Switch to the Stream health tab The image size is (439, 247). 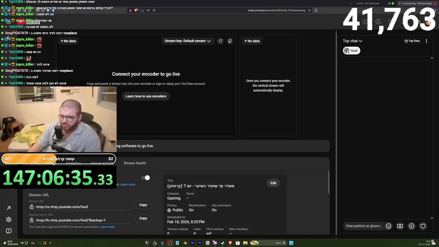click(135, 163)
